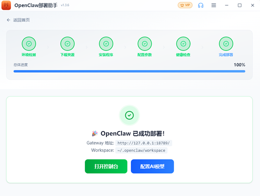Minimize the OpenClaw window
The height and width of the screenshot is (196, 260).
(x=227, y=5)
